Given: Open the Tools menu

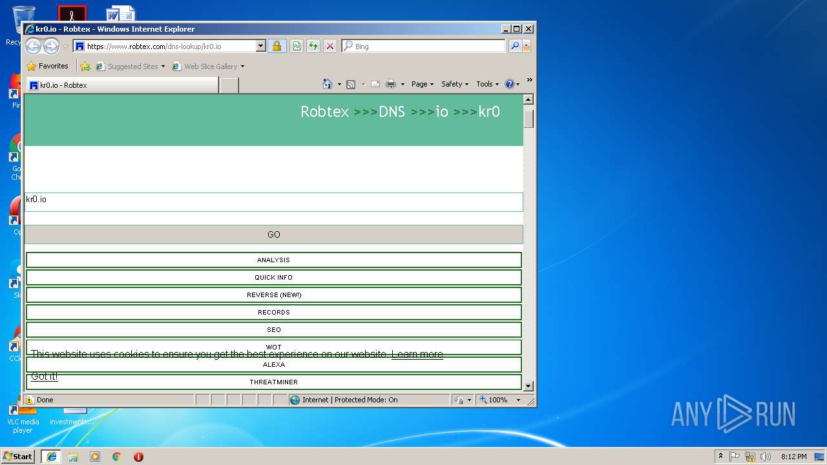Looking at the screenshot, I should (x=487, y=84).
